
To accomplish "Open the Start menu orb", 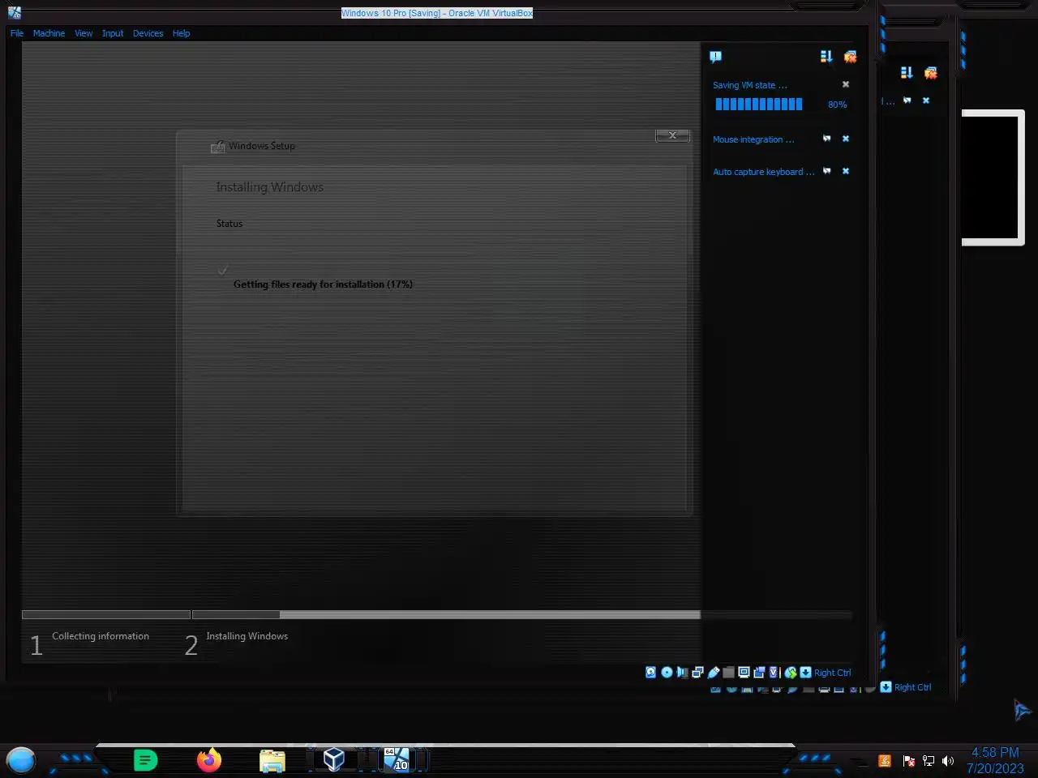I will (21, 760).
